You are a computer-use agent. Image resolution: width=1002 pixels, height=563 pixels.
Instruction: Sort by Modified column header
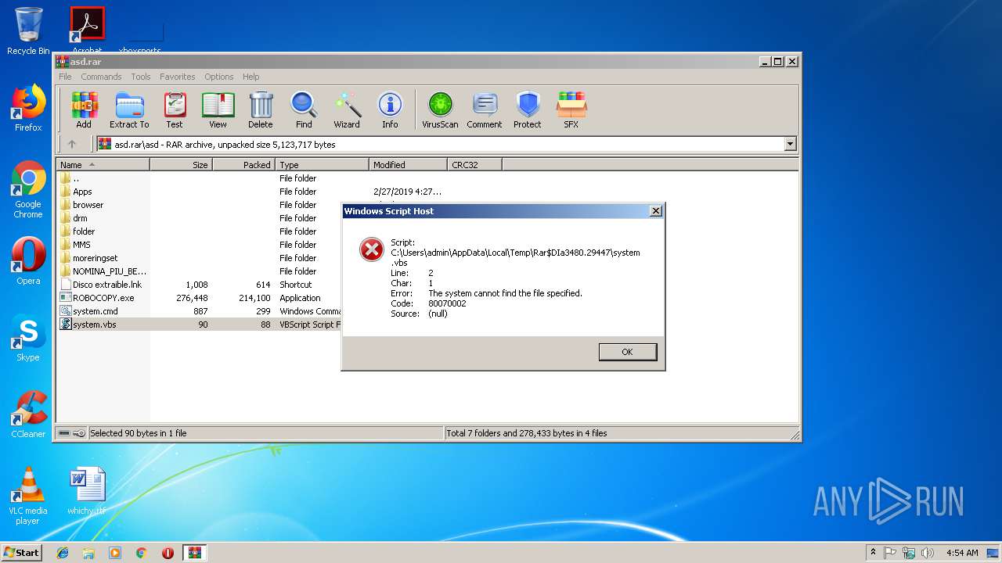tap(408, 165)
